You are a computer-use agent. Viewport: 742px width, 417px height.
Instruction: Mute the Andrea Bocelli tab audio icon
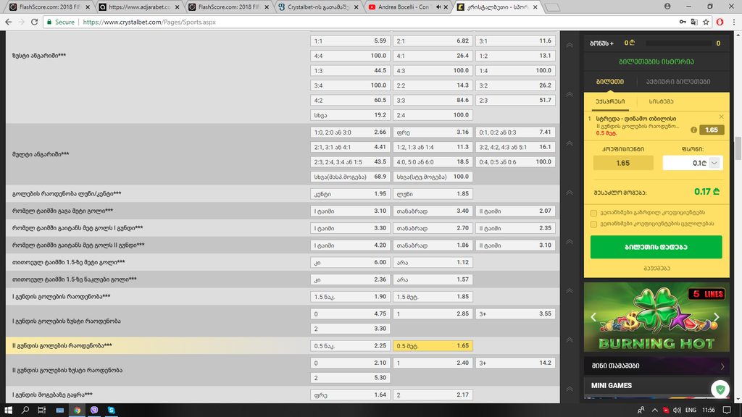pos(438,7)
